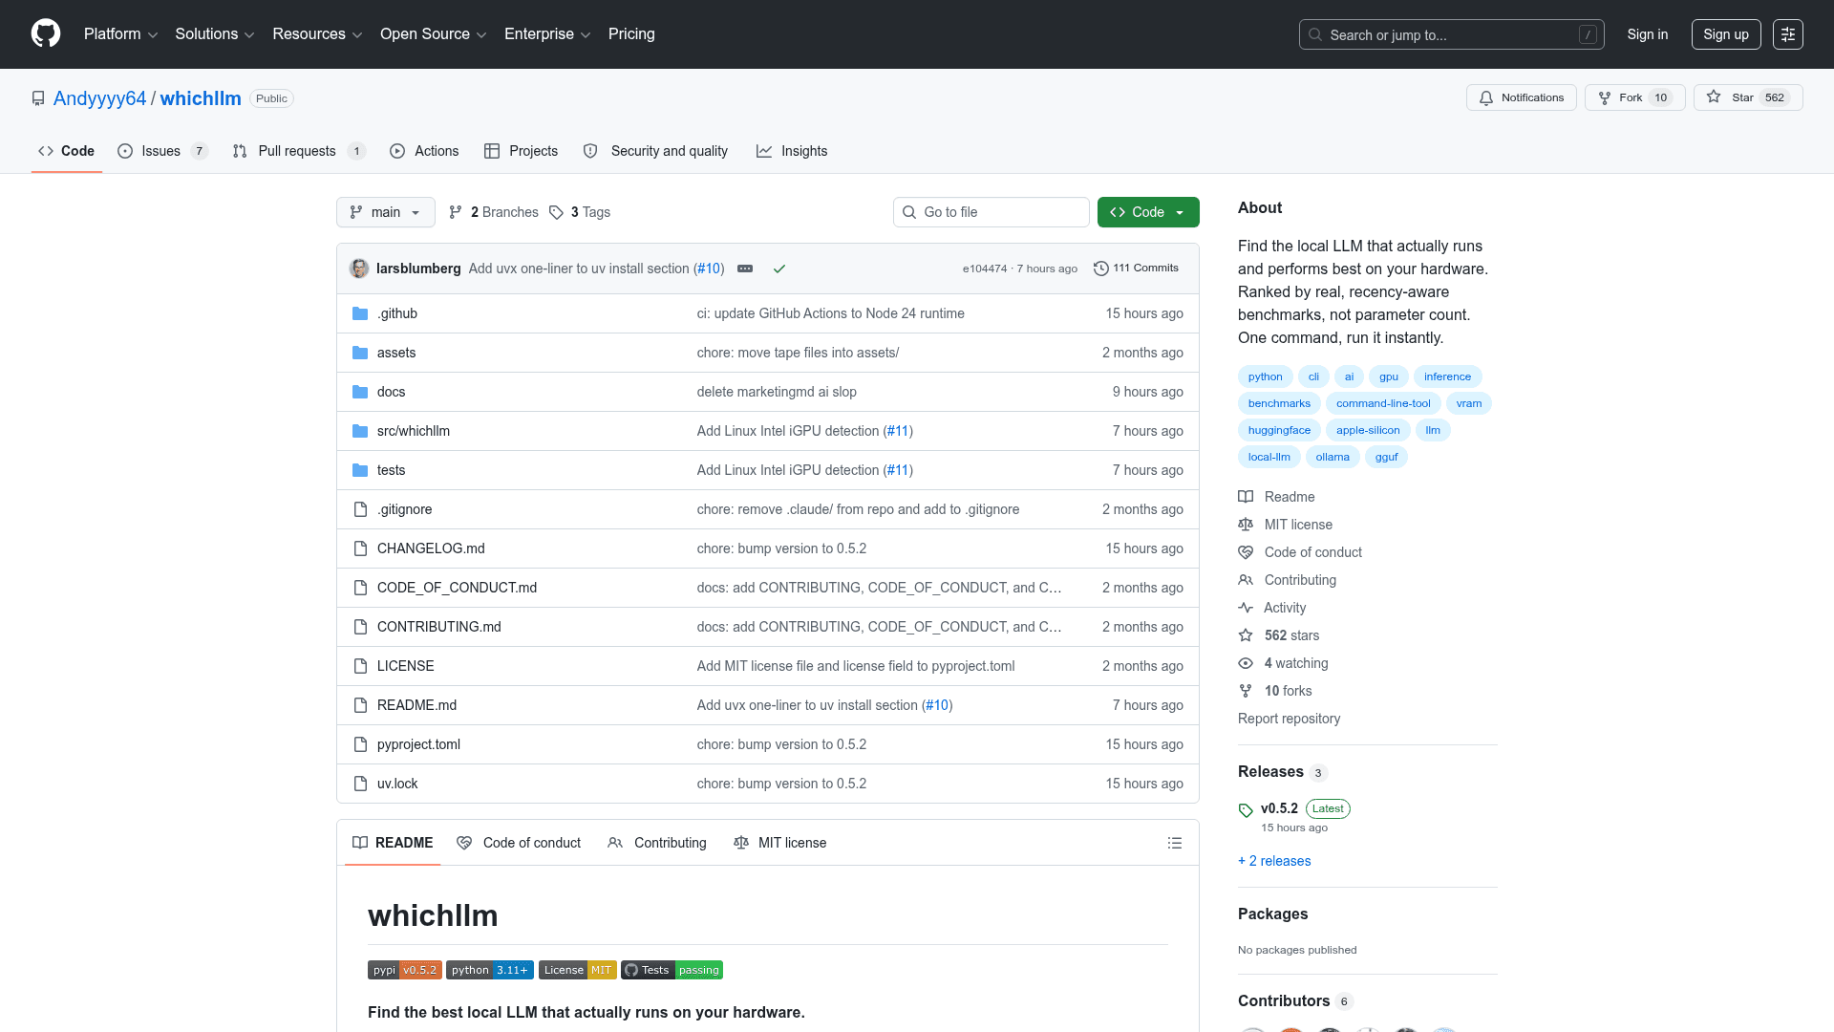Viewport: 1834px width, 1032px height.
Task: Select the MIT license README tab
Action: coord(780,843)
